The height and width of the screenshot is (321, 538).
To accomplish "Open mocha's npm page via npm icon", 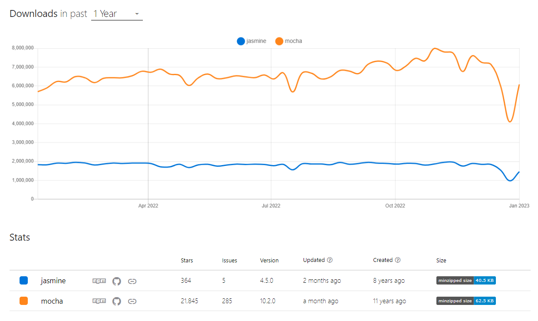I will coord(99,301).
